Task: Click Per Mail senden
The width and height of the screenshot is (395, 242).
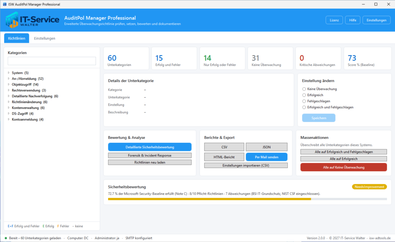Action: pyautogui.click(x=267, y=157)
